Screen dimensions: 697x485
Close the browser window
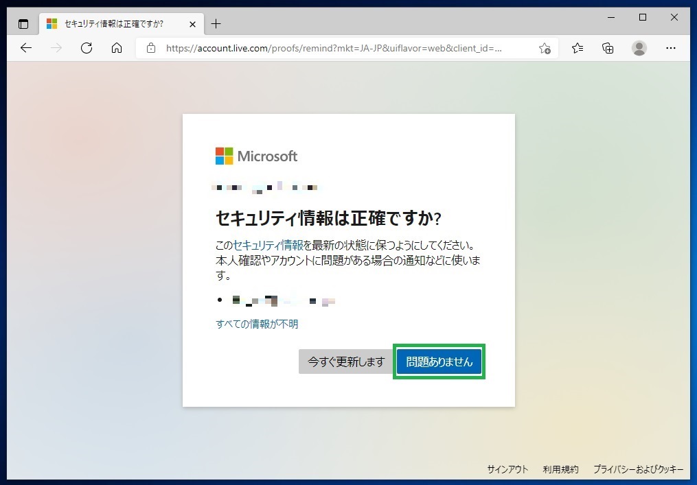674,18
